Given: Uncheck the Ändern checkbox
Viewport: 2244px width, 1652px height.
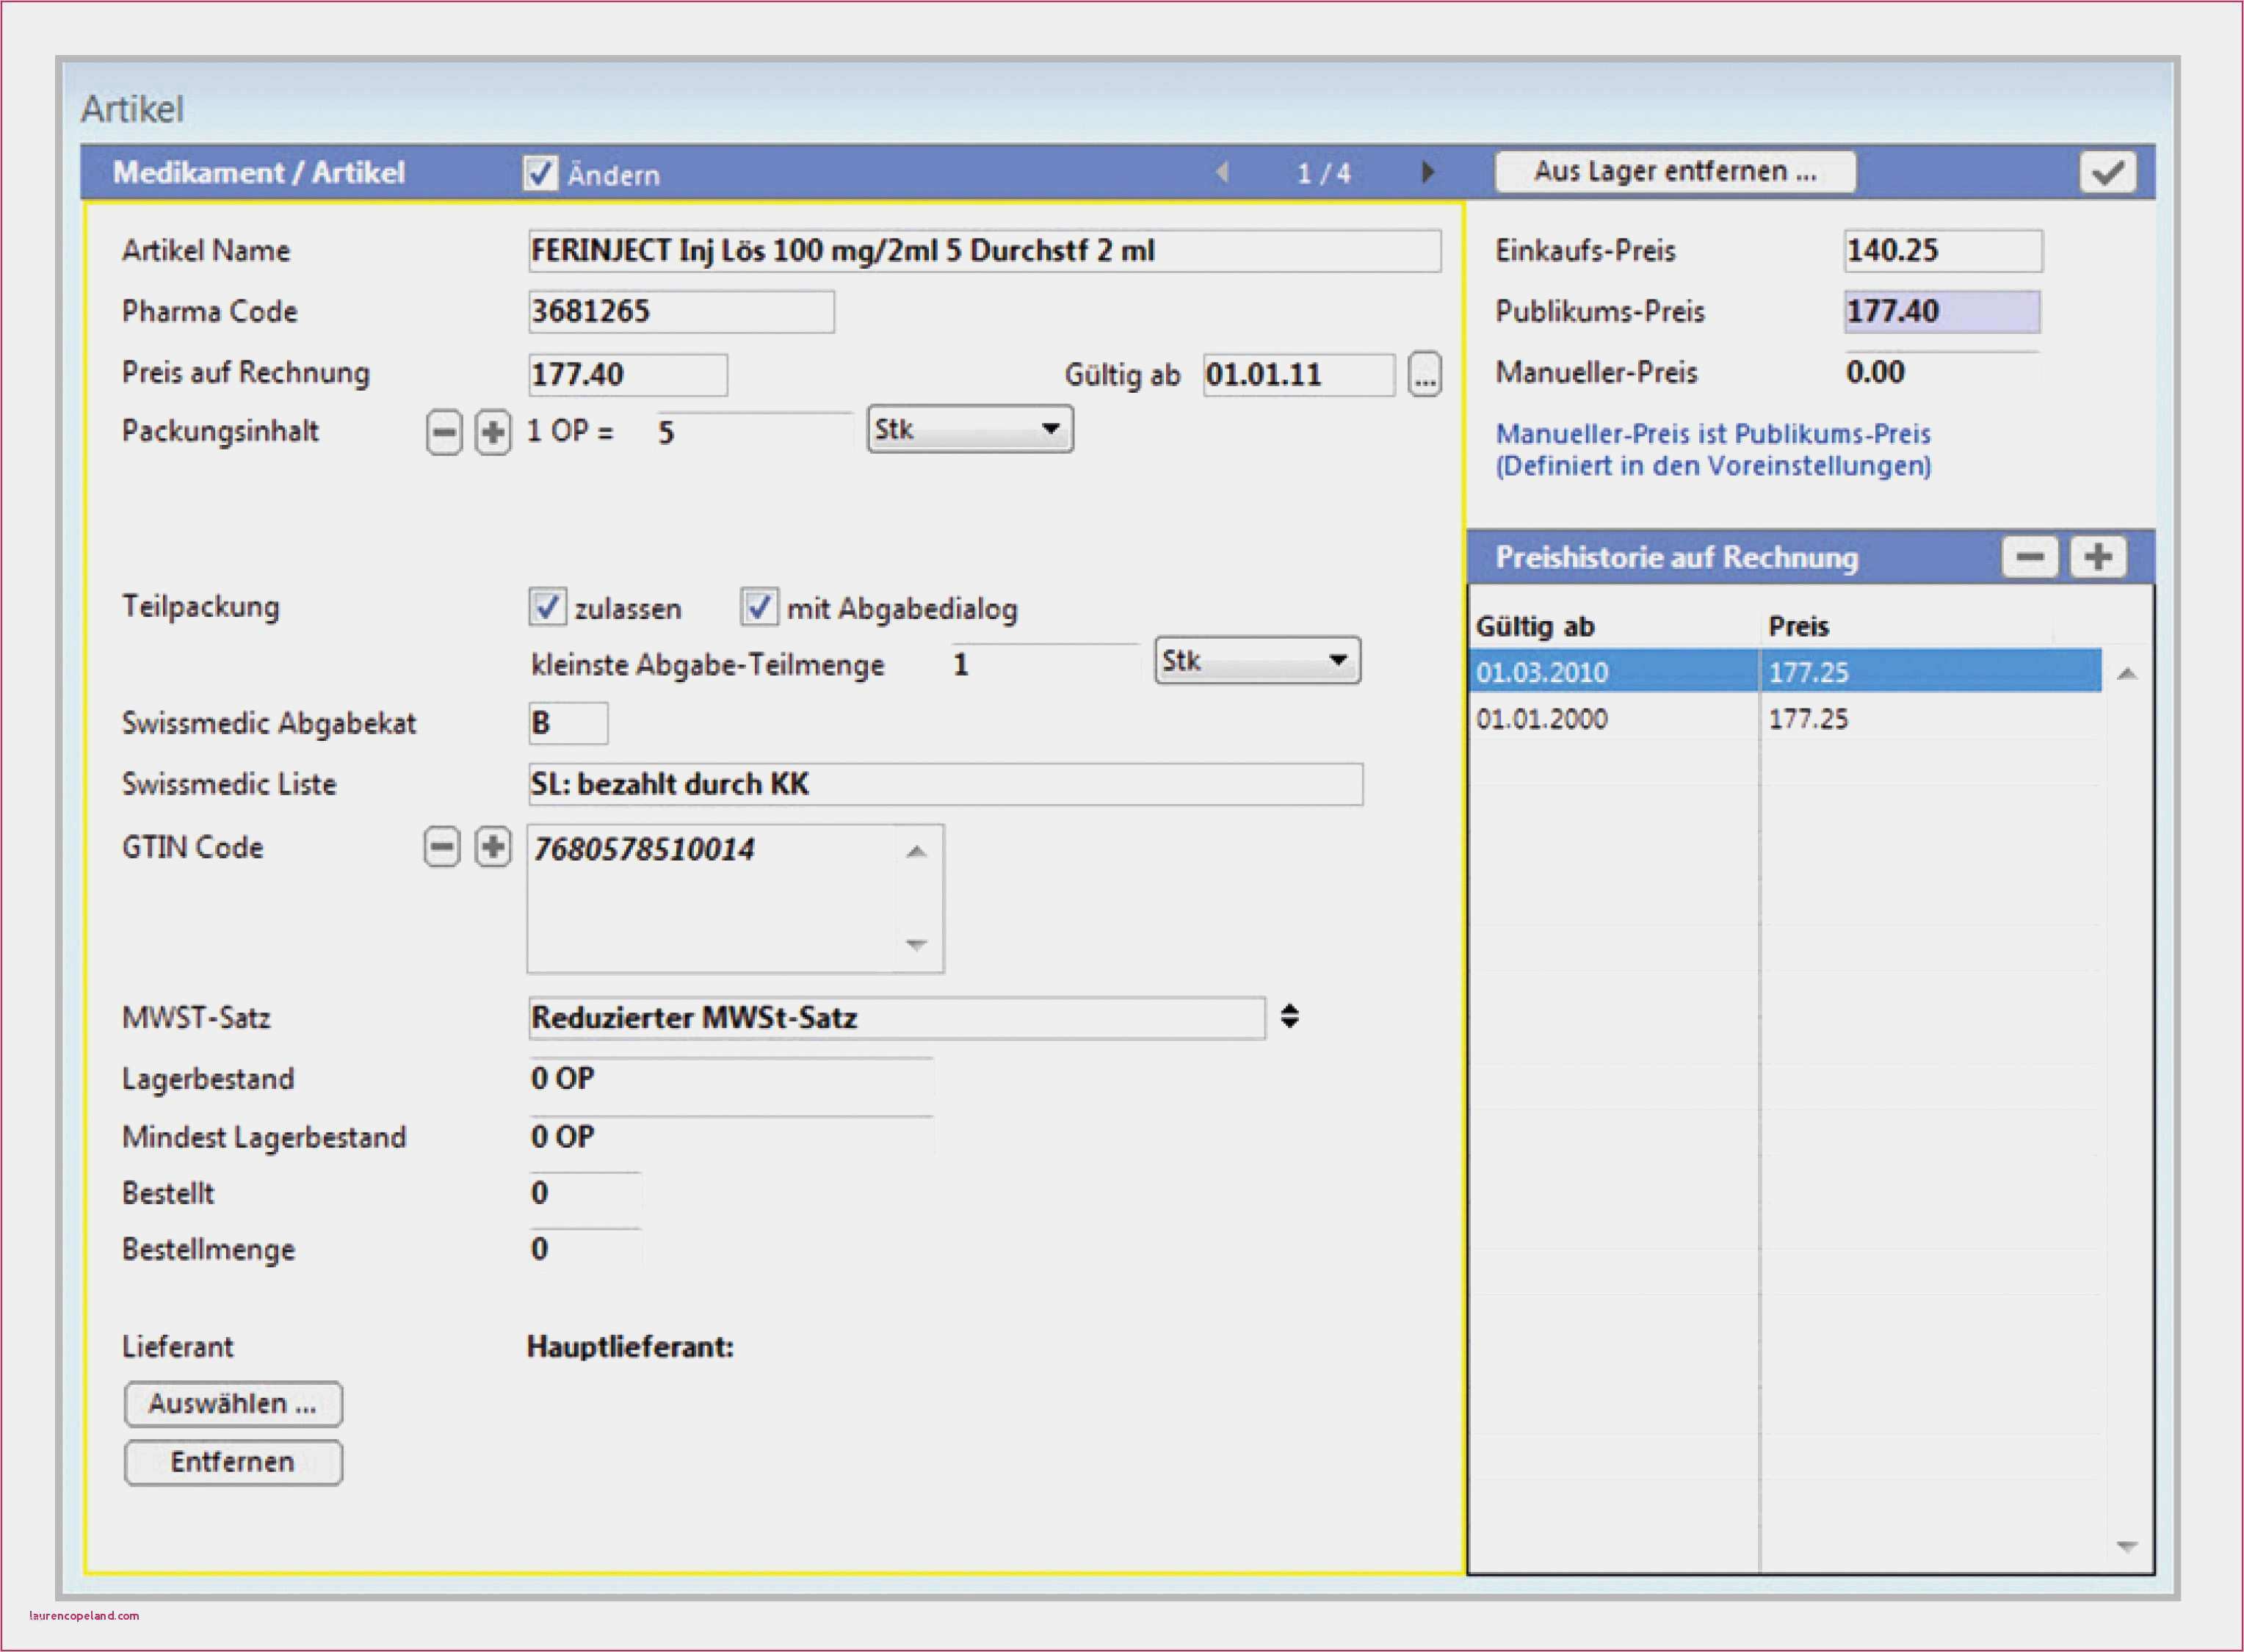Looking at the screenshot, I should pyautogui.click(x=541, y=172).
